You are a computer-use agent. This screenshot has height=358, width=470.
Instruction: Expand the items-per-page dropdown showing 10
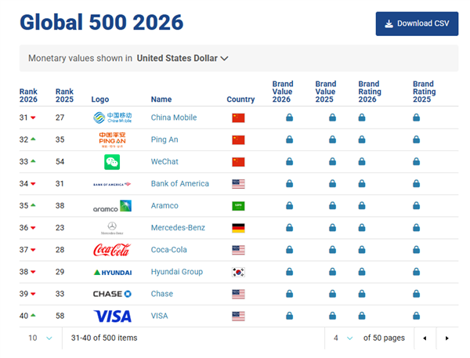click(x=41, y=338)
